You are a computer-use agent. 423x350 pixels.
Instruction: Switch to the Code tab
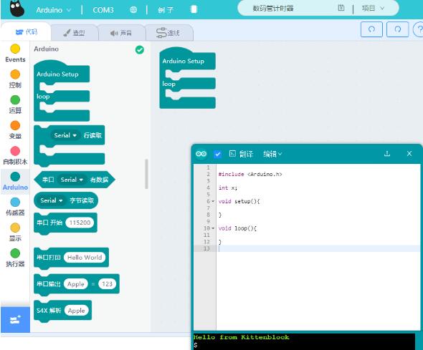pyautogui.click(x=26, y=32)
